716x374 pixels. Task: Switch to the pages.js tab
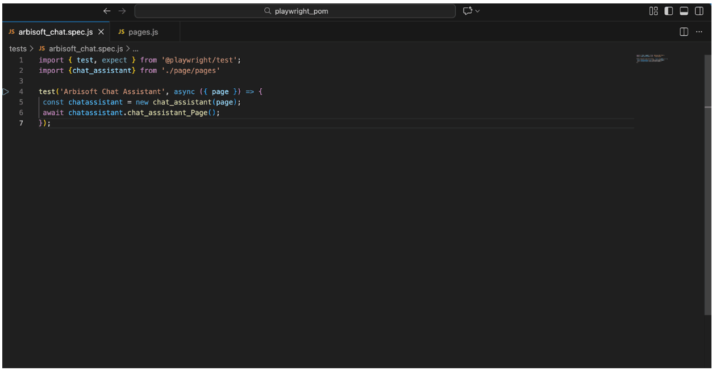click(142, 32)
